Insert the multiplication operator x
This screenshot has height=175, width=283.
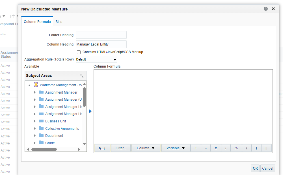pos(216,148)
